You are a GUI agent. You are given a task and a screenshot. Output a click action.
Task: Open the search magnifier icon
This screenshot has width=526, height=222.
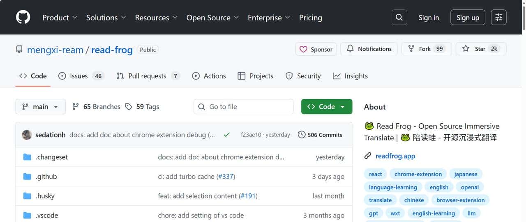tap(399, 17)
